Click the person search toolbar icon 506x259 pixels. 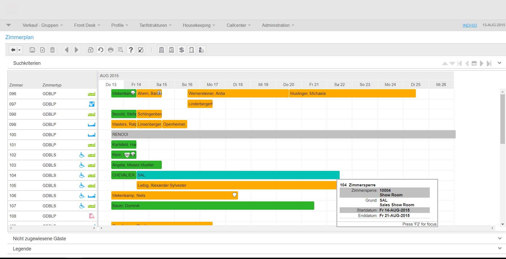(x=202, y=50)
